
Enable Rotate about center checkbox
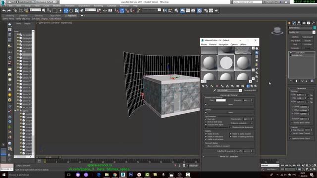[292, 123]
